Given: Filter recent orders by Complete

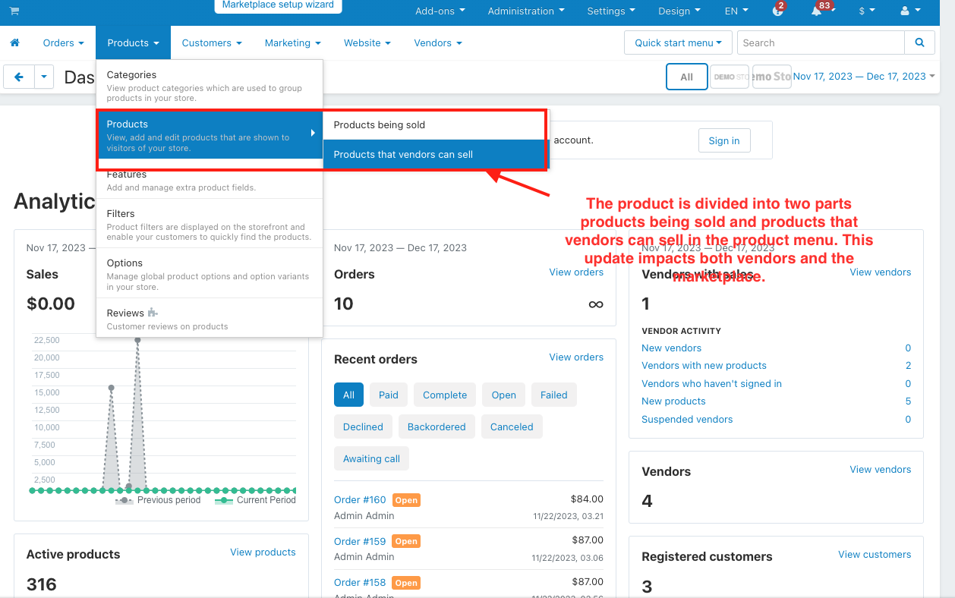Looking at the screenshot, I should pyautogui.click(x=445, y=395).
